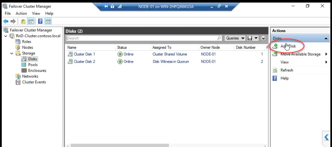Image resolution: width=332 pixels, height=147 pixels.
Task: Expand the round chevron beside save query
Action: point(263,38)
